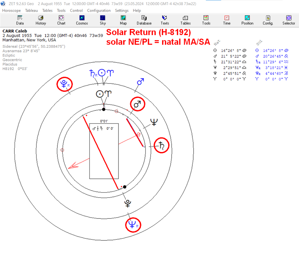
Task: Click the Sol column header
Action: coord(259,43)
